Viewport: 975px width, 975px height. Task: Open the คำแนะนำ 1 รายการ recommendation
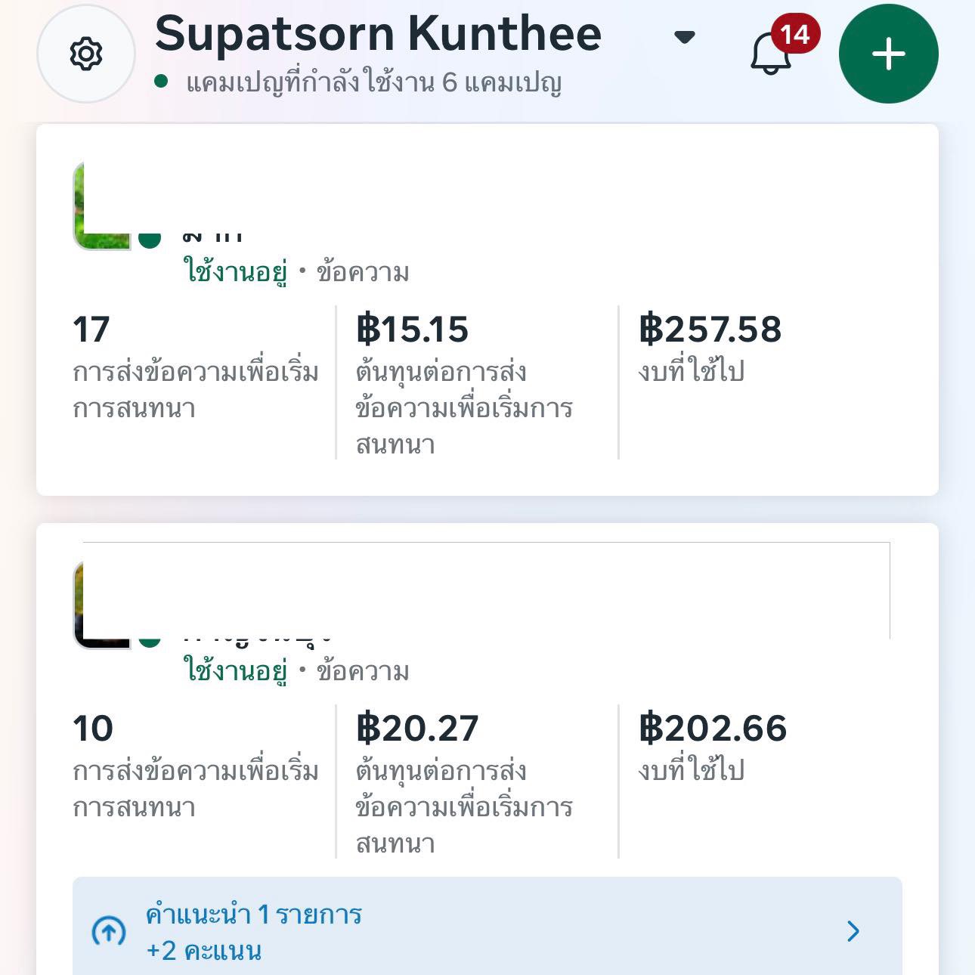[x=254, y=915]
